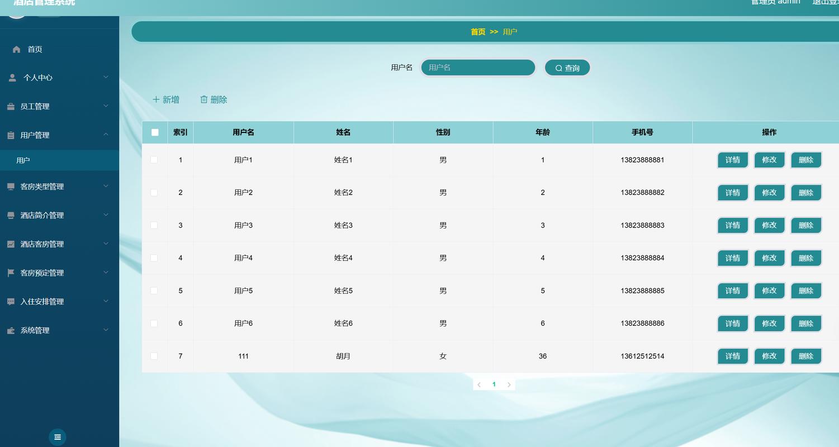The width and height of the screenshot is (839, 447).
Task: Click the trash icon of toolbar 删除
Action: 204,99
